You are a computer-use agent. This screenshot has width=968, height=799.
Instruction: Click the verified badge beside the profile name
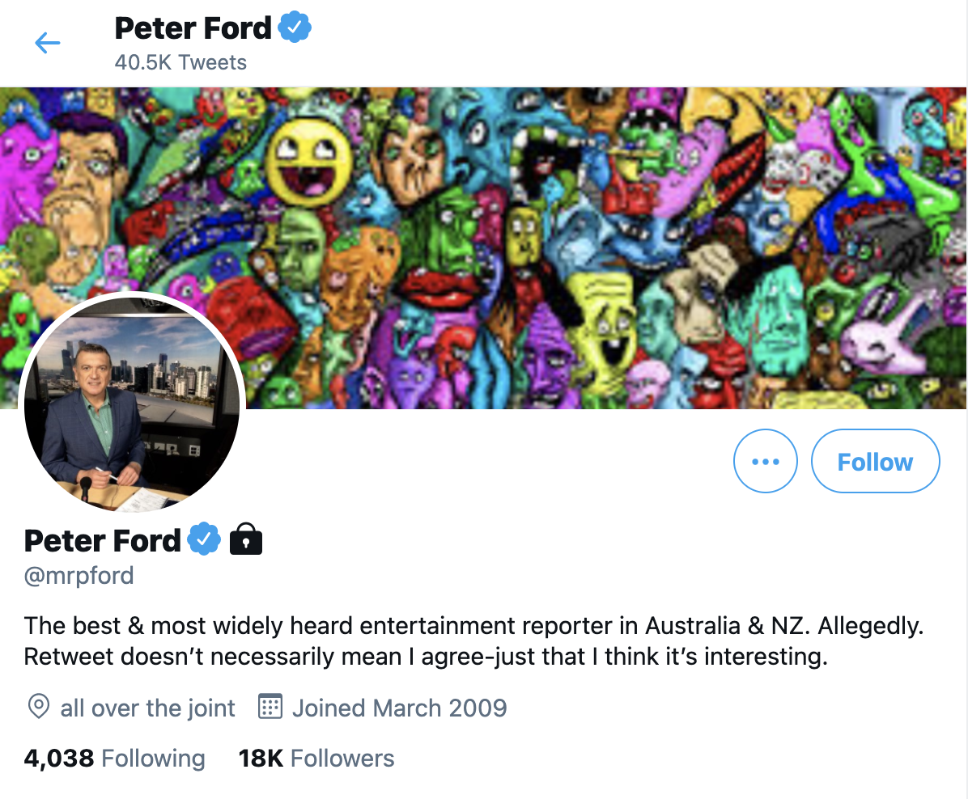pos(204,539)
